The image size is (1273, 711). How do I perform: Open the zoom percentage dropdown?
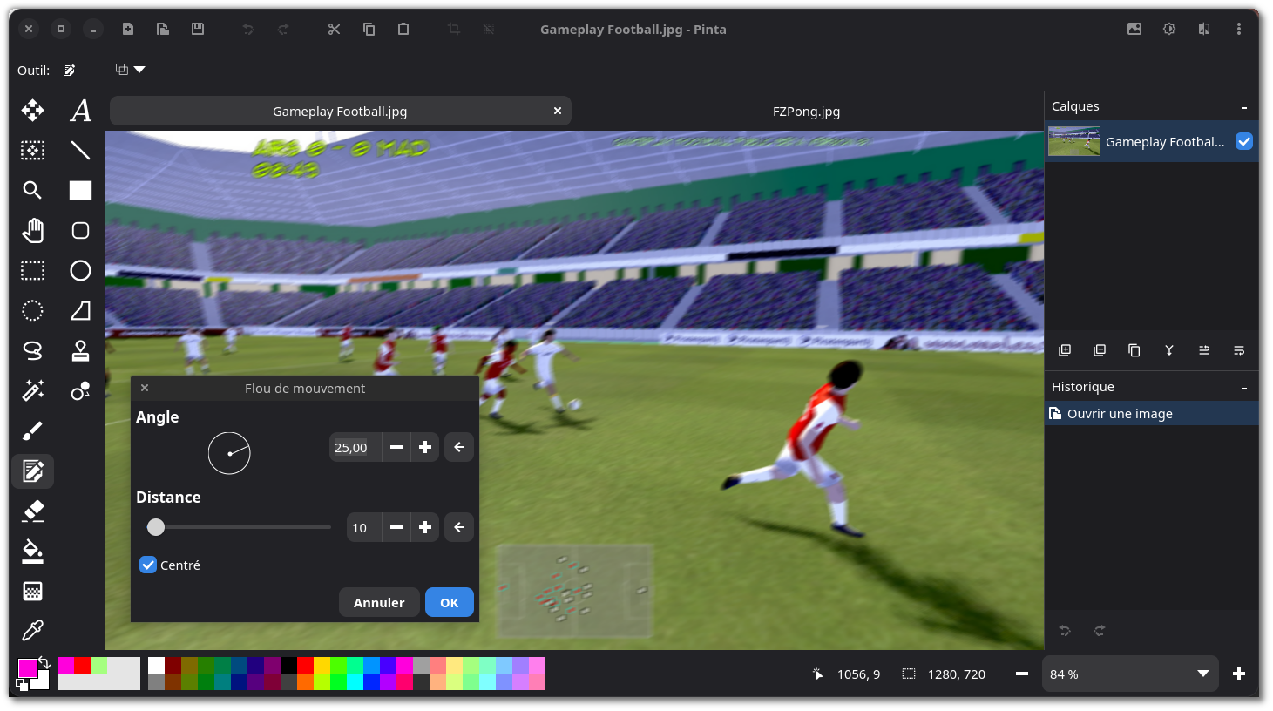[1202, 674]
